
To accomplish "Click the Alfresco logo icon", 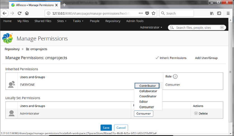I will pyautogui.click(x=8, y=38).
